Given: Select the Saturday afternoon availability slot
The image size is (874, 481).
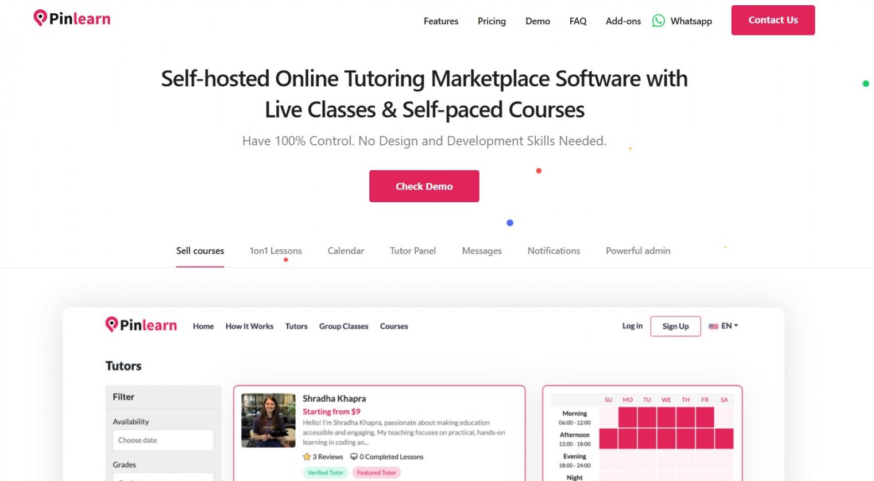Looking at the screenshot, I should tap(724, 438).
